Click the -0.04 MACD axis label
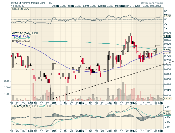This screenshot has height=133, width=175. 167,127
